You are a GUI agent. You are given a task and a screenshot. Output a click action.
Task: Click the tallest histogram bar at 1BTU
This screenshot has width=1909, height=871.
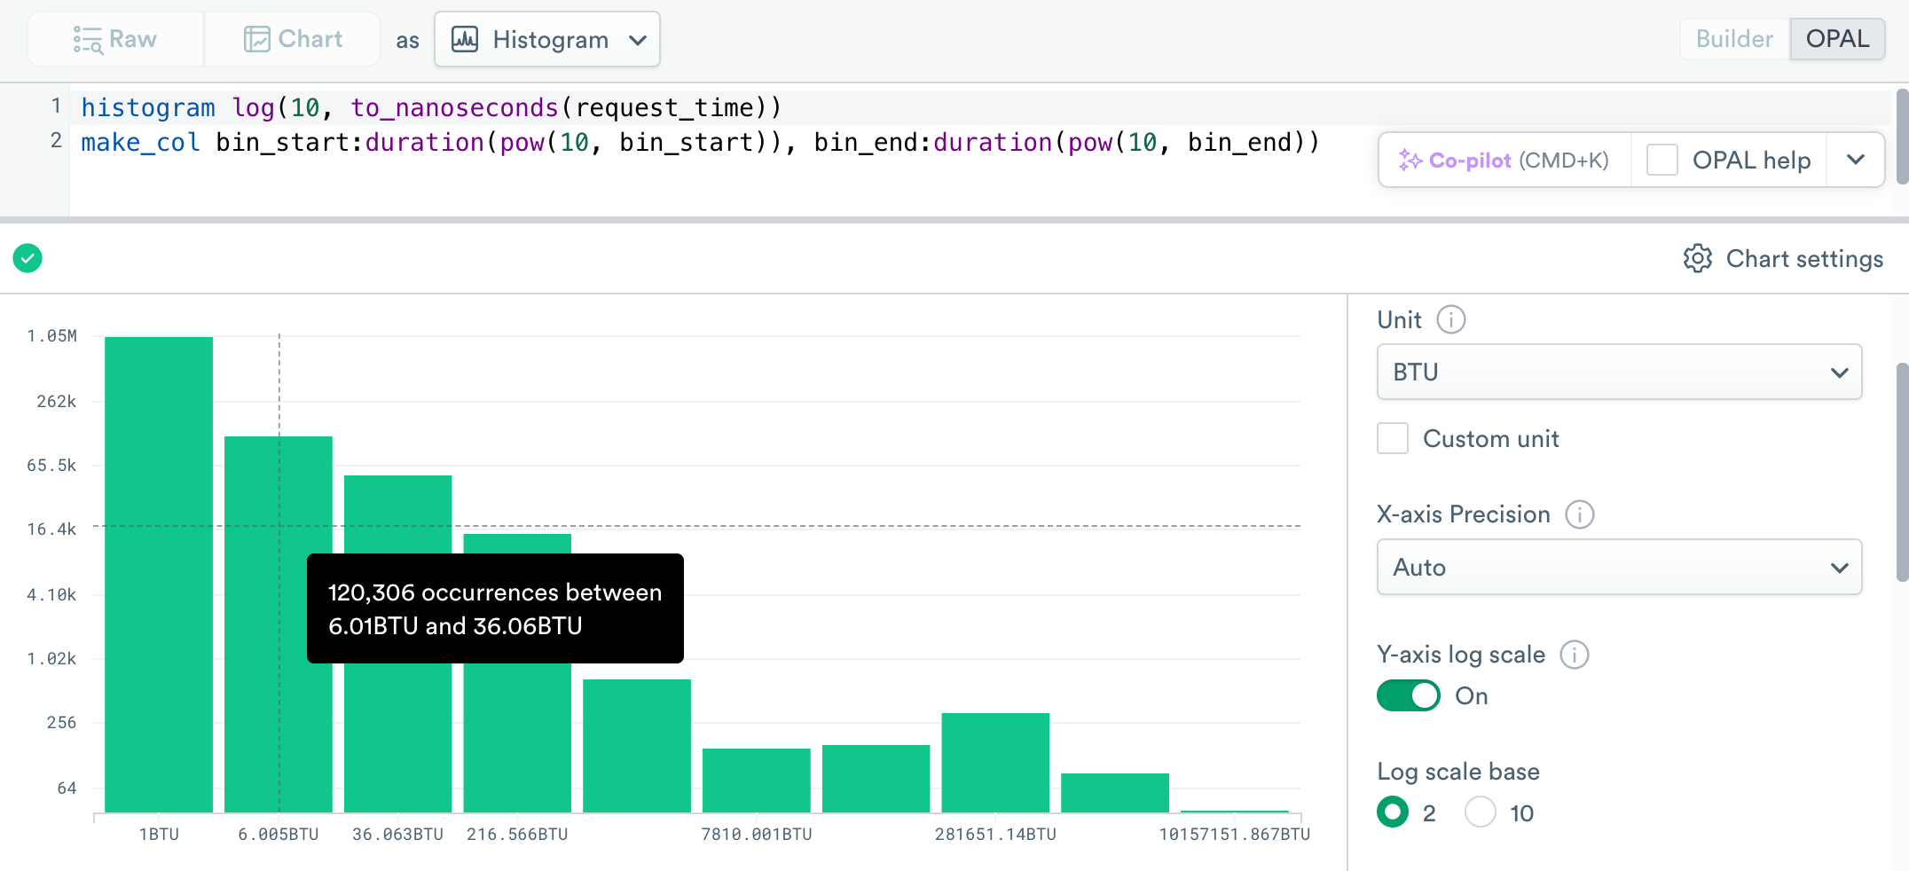159,574
